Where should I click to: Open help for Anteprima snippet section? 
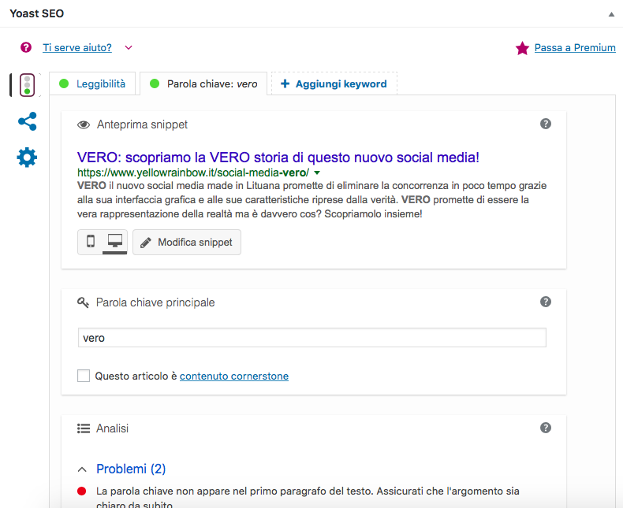click(x=546, y=124)
